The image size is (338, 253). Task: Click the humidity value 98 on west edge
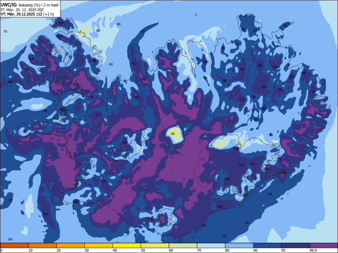10,82
